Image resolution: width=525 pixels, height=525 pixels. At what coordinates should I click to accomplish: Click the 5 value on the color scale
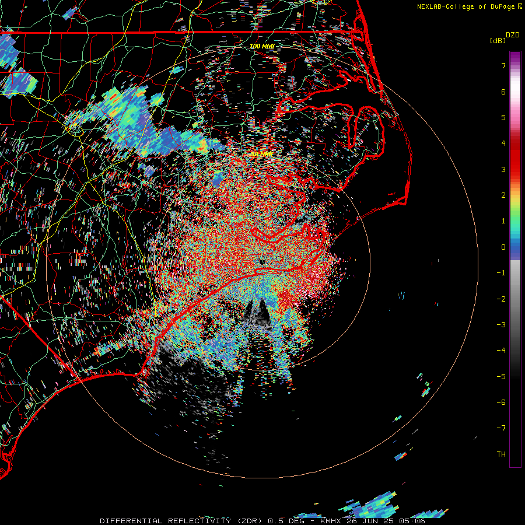503,117
